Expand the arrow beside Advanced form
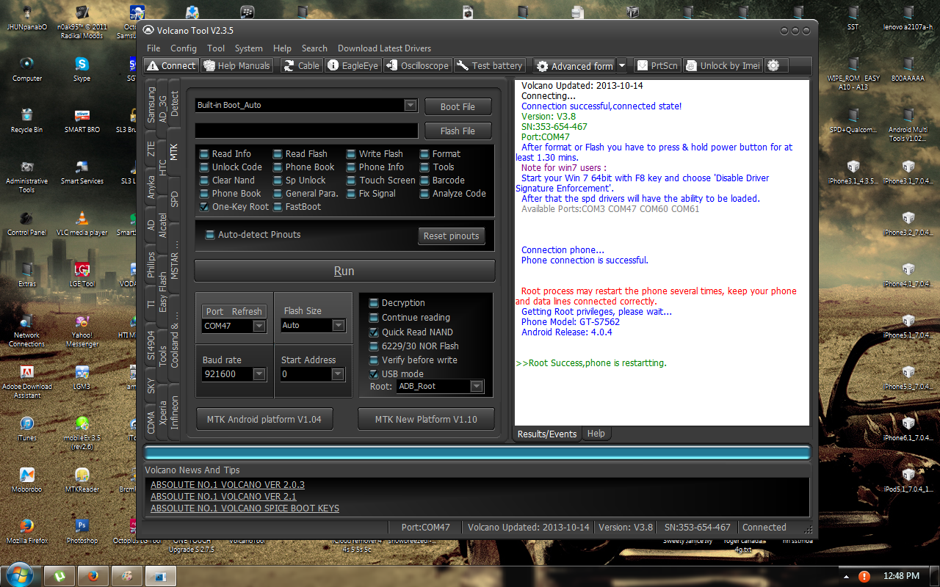This screenshot has height=587, width=940. 622,65
